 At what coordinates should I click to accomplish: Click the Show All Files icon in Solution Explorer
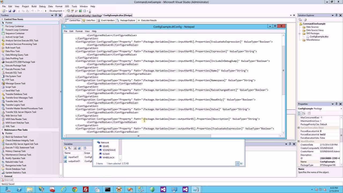[305, 20]
